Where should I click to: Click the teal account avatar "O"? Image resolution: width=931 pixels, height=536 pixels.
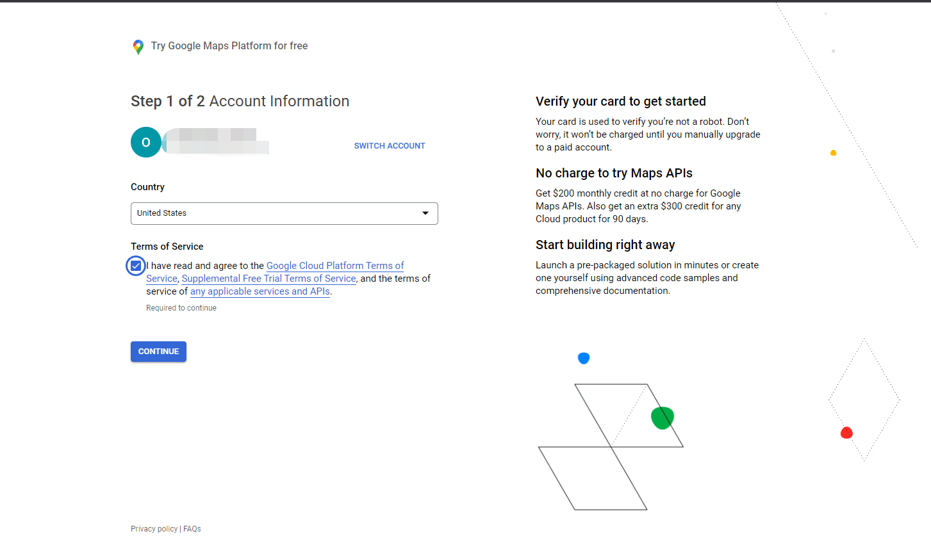(146, 142)
